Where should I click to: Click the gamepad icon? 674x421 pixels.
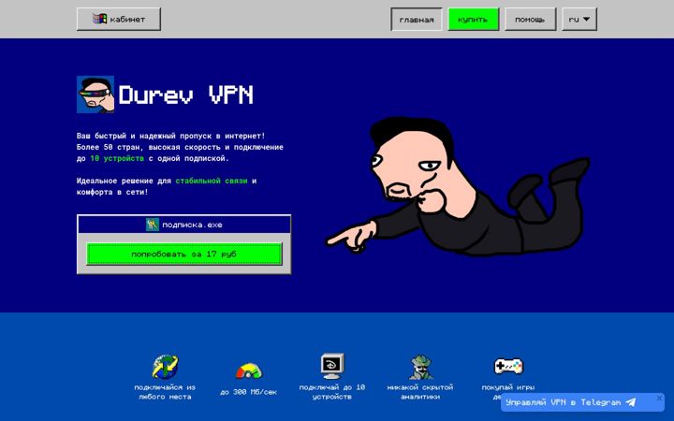(x=508, y=366)
